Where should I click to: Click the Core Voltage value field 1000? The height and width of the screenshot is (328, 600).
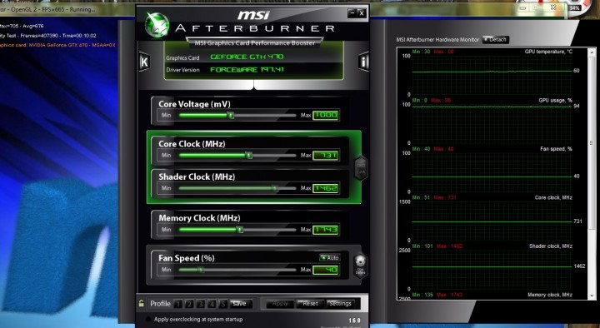[x=326, y=115]
